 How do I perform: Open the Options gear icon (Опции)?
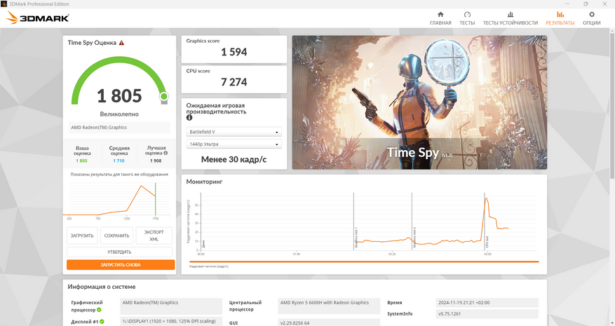(x=591, y=15)
